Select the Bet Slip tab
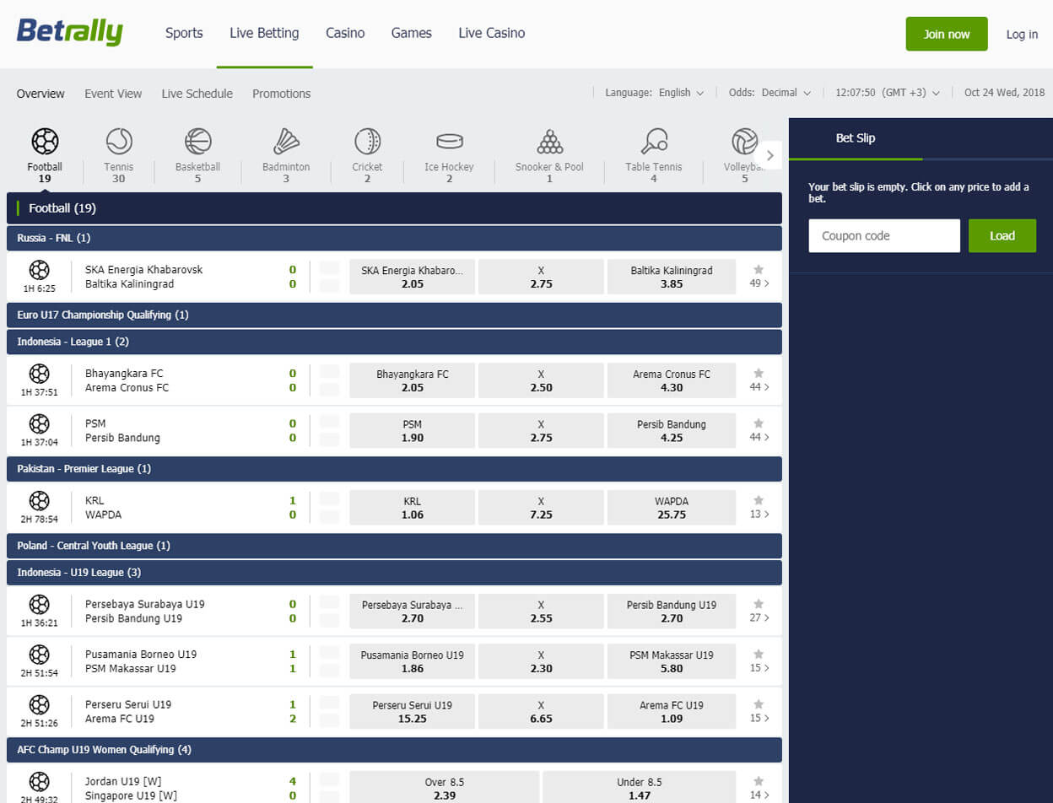 point(856,138)
